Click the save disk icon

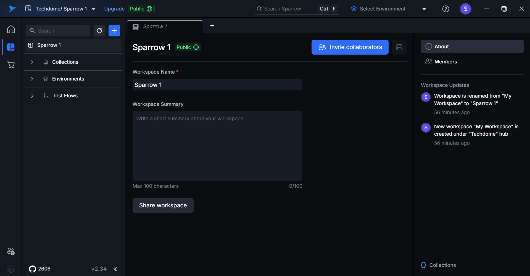399,47
